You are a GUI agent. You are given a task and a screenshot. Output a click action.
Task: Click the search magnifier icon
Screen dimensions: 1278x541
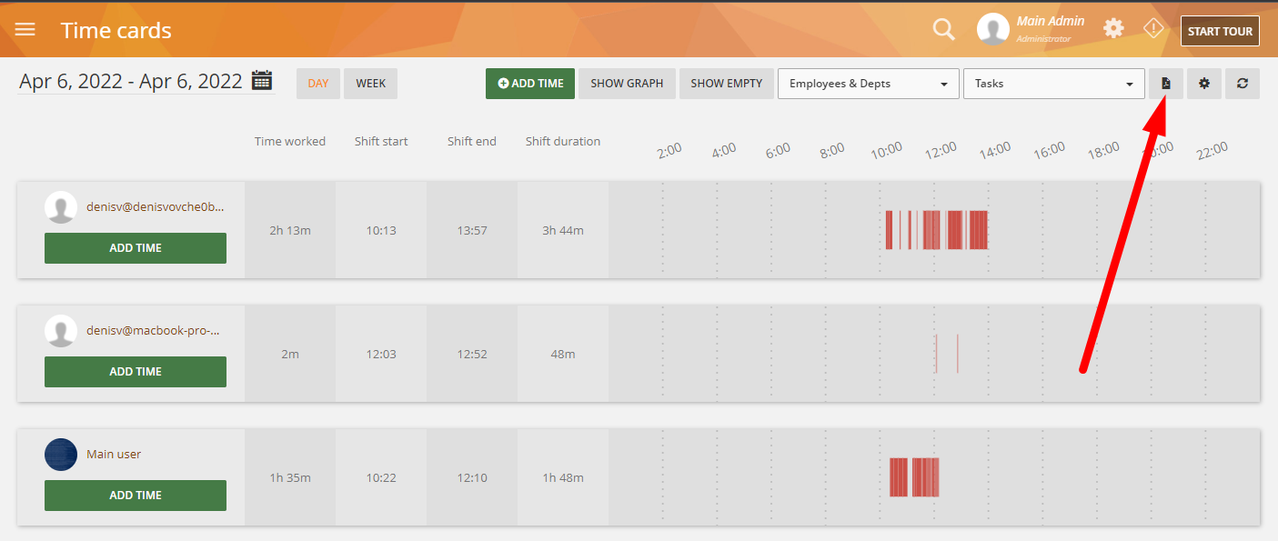(x=944, y=30)
